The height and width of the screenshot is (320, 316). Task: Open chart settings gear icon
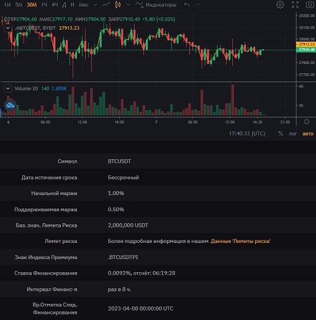pyautogui.click(x=280, y=4)
